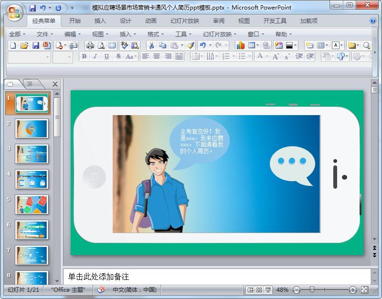This screenshot has height=299, width=382.
Task: Zoom out with the minus button
Action: pyautogui.click(x=297, y=290)
